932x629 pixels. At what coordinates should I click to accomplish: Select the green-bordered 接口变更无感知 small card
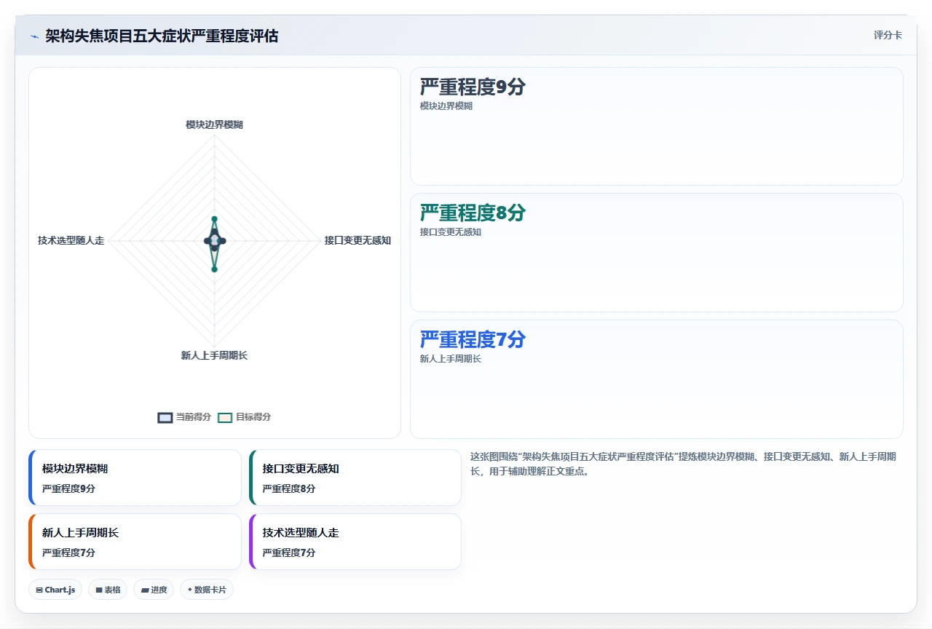355,478
